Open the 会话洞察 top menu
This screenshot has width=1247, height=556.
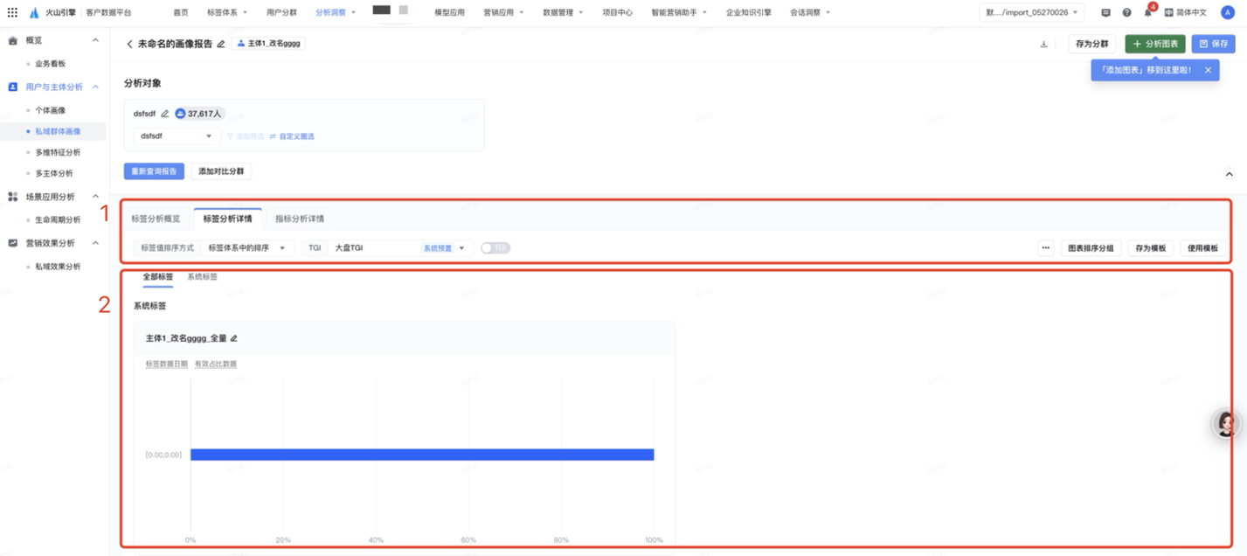point(810,12)
